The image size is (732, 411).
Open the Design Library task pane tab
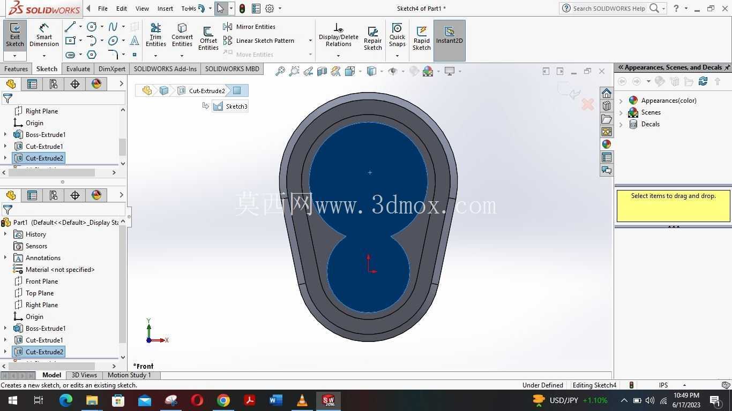point(607,106)
